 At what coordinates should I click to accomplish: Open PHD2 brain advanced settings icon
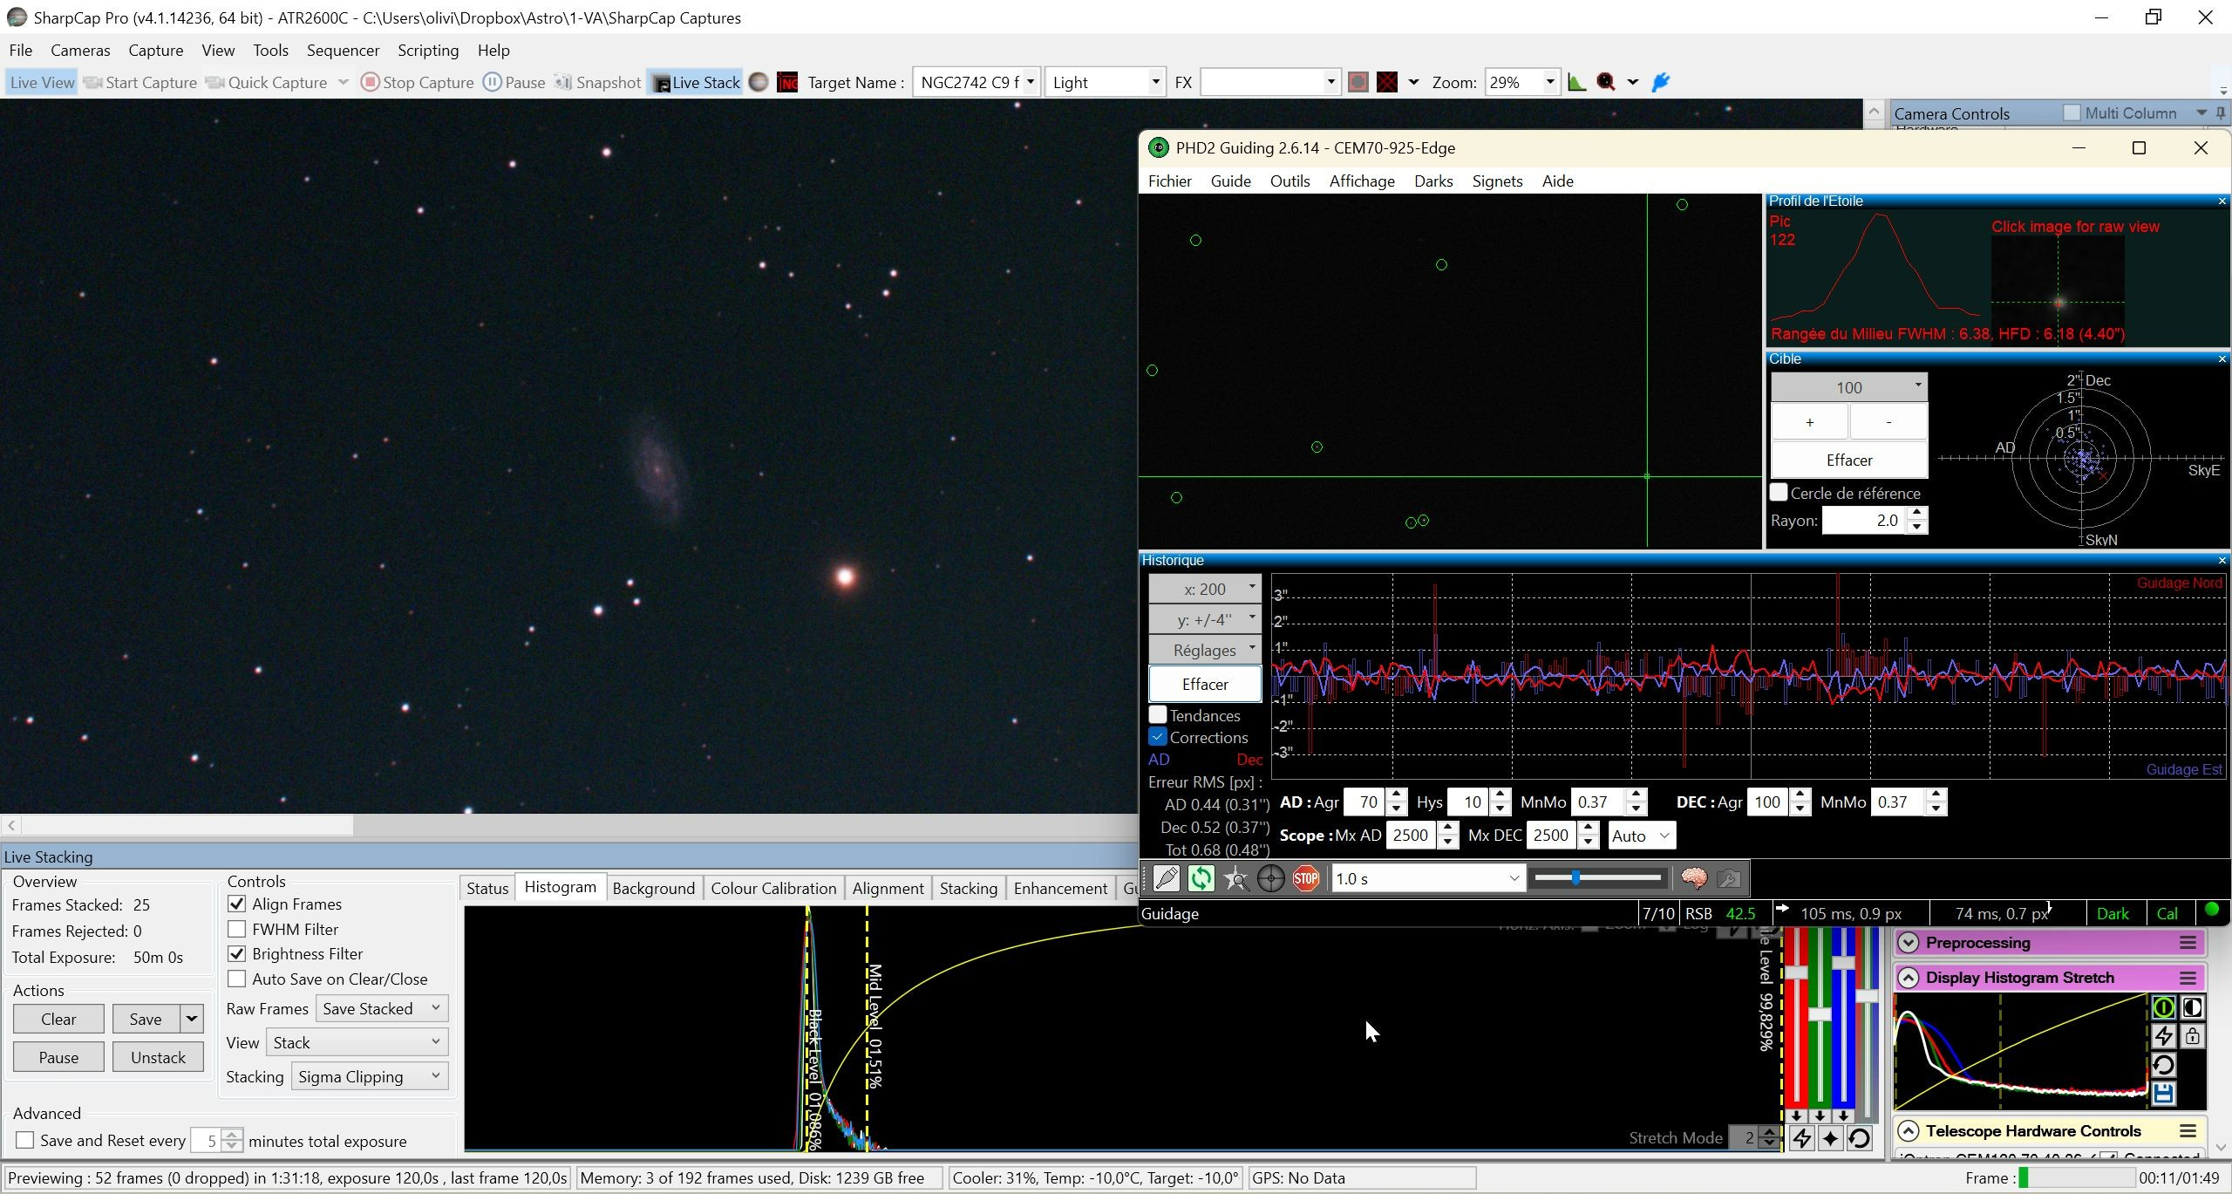tap(1693, 878)
